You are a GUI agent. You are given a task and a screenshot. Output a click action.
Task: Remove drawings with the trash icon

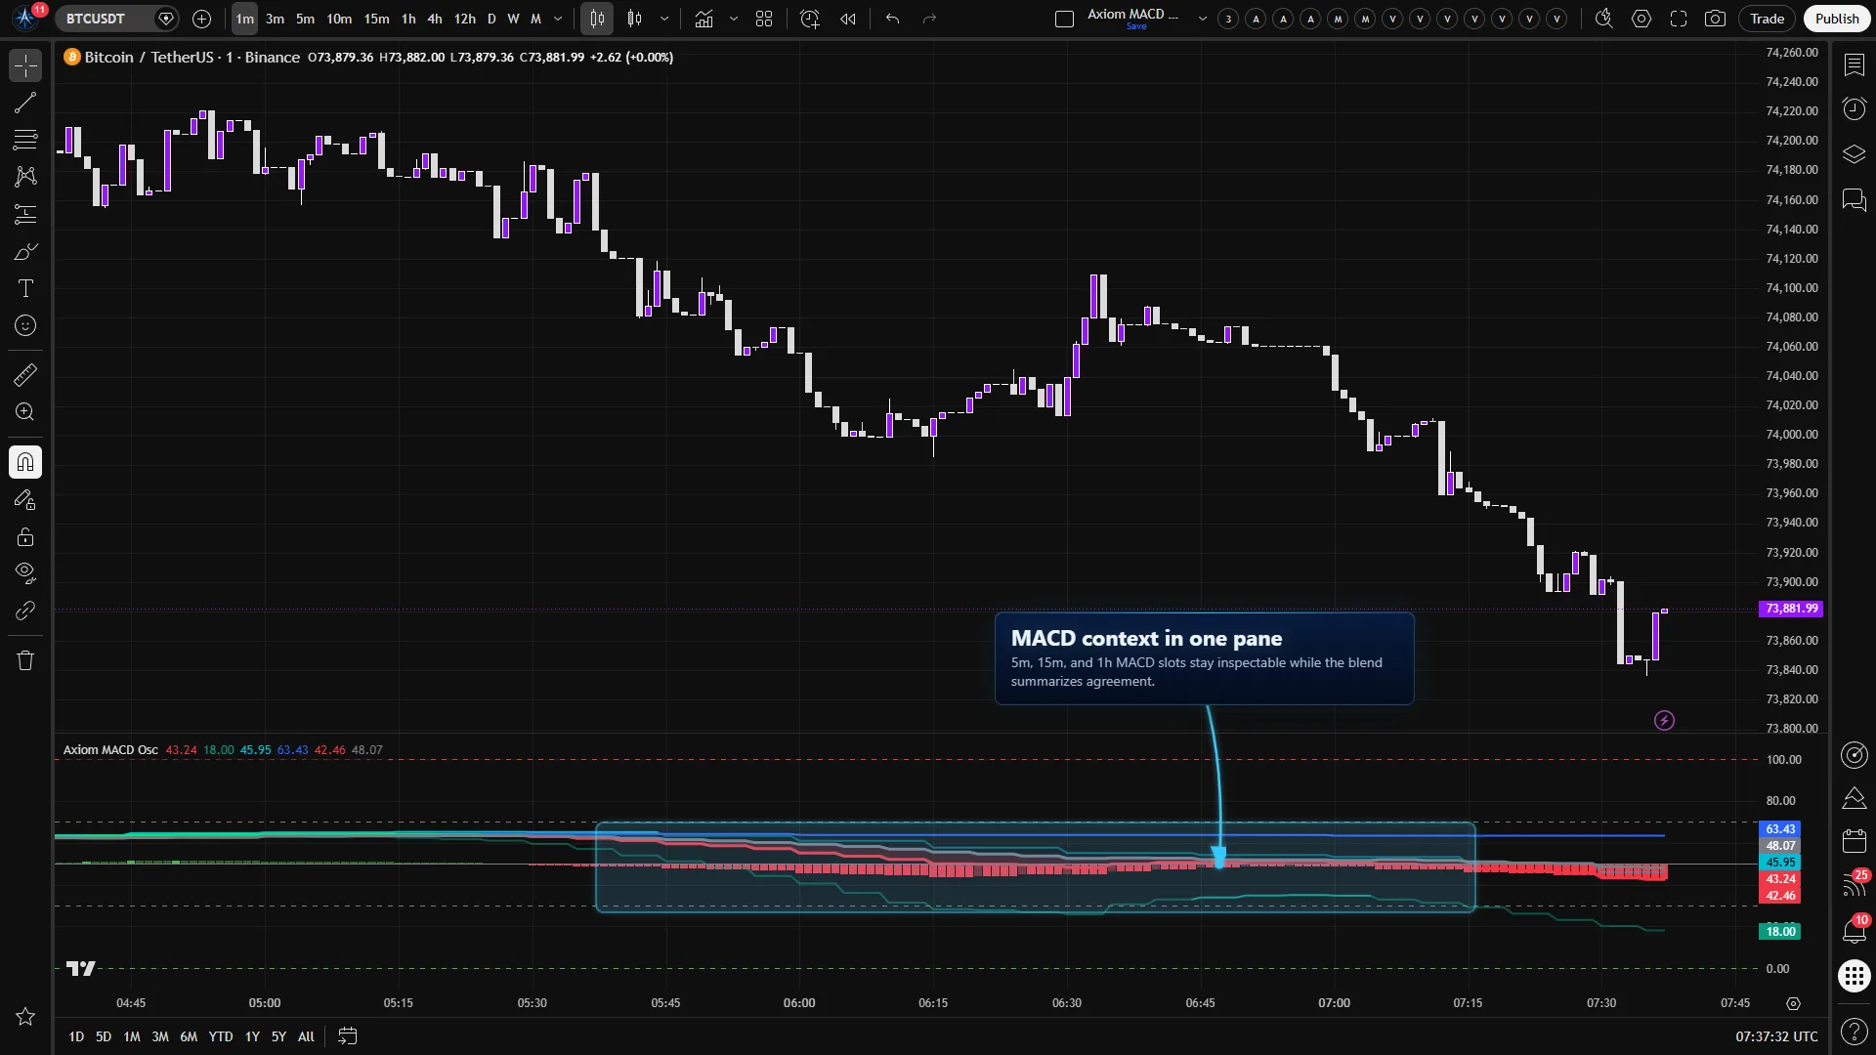pos(25,660)
